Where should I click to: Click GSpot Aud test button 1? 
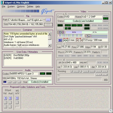point(10,98)
